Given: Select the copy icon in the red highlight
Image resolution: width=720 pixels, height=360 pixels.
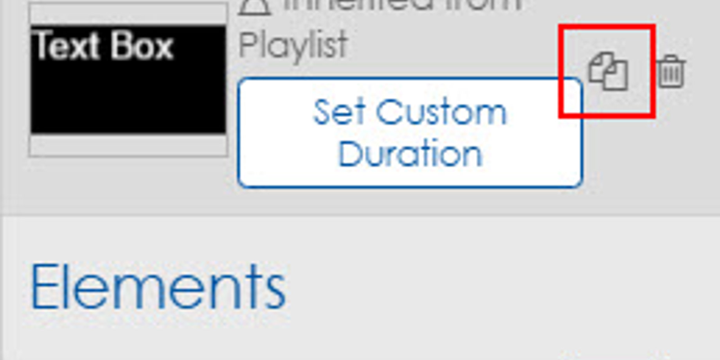Looking at the screenshot, I should (608, 71).
